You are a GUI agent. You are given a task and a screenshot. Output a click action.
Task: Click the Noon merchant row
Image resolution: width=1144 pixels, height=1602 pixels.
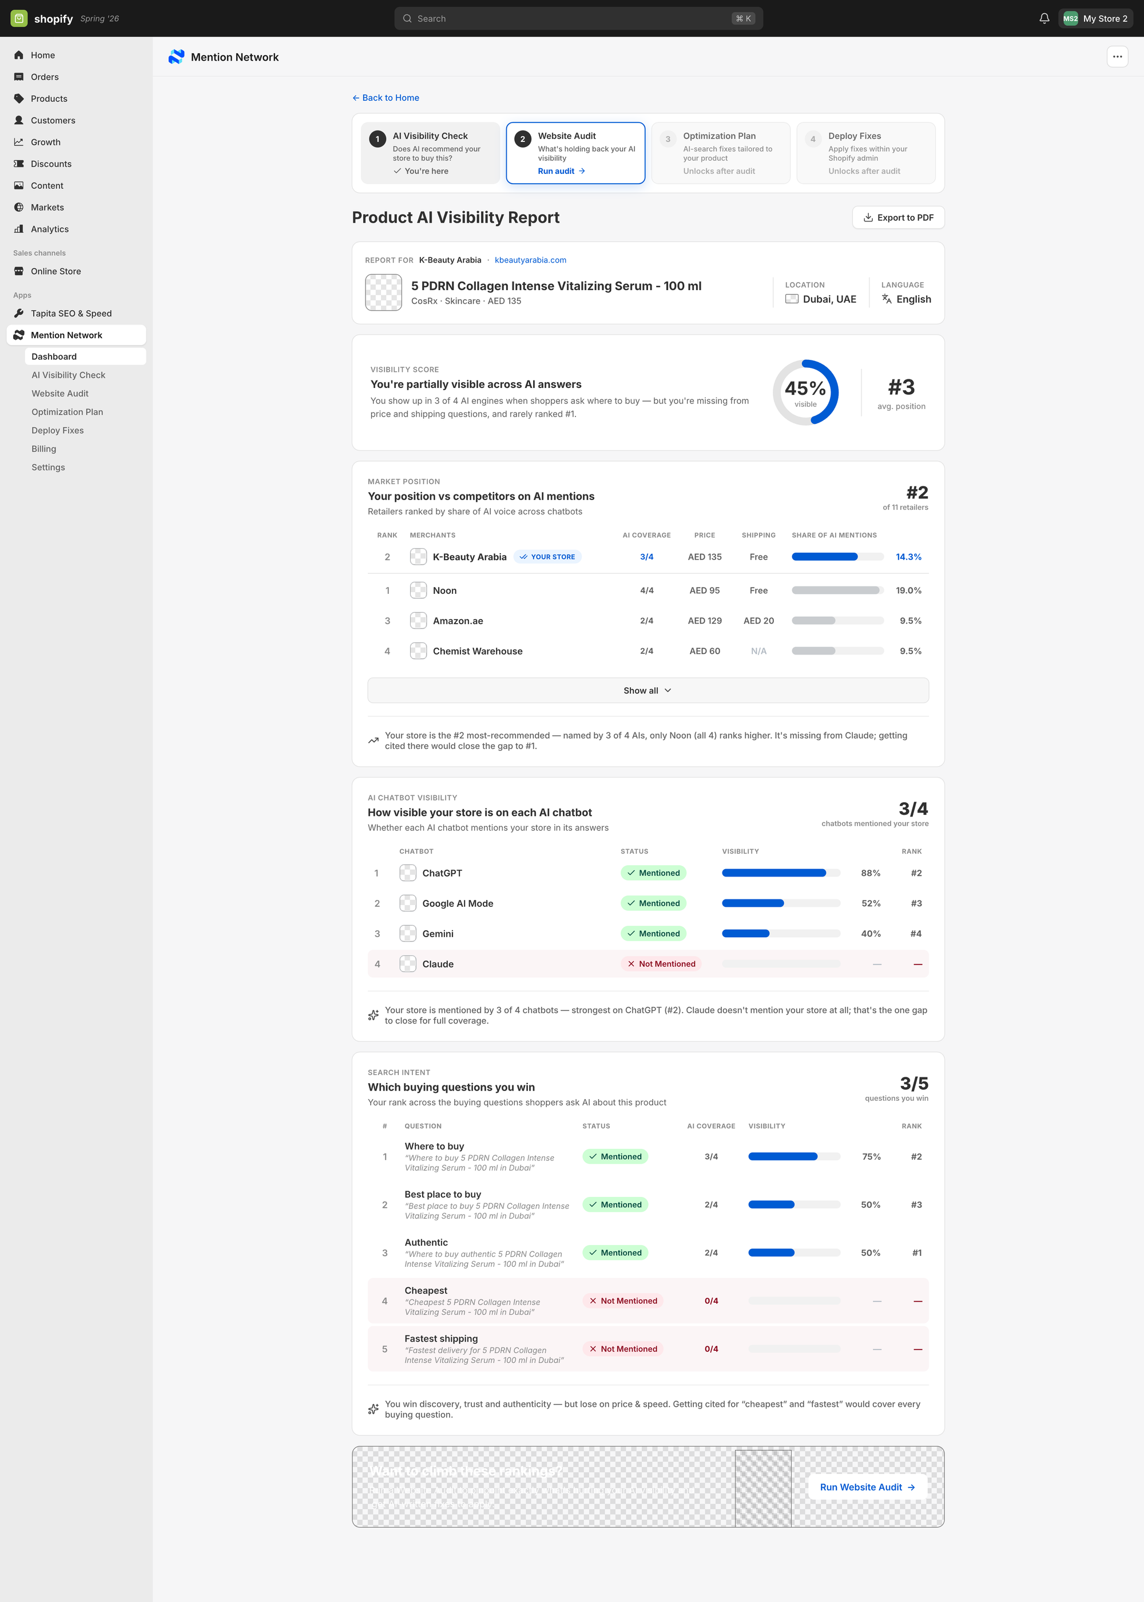coord(648,590)
